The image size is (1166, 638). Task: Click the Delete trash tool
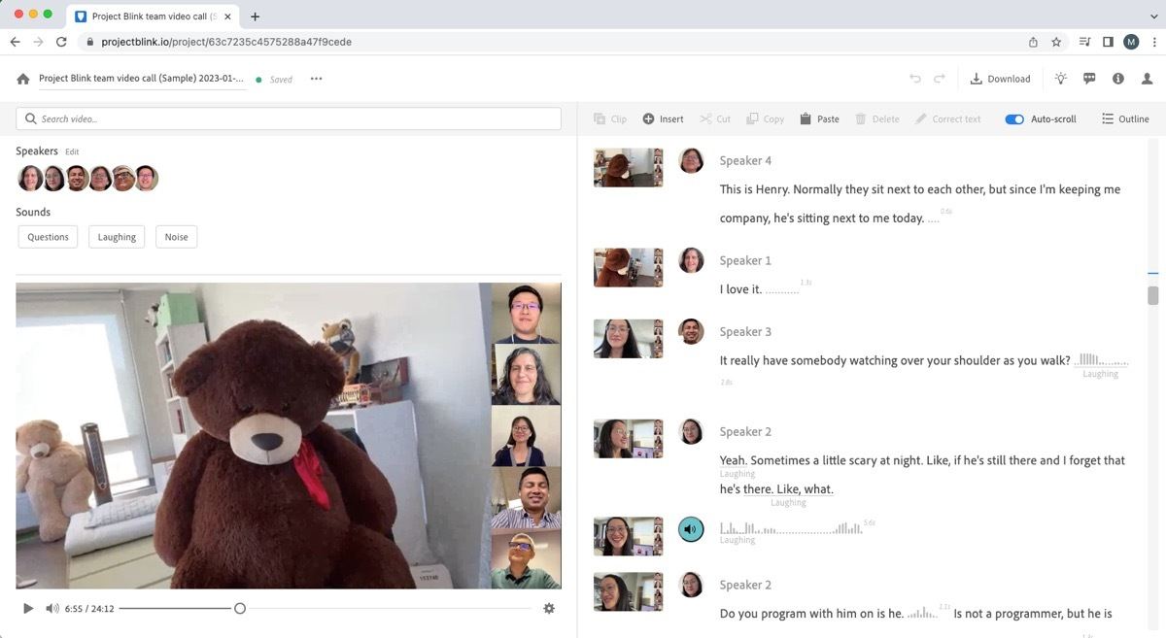[x=877, y=118]
